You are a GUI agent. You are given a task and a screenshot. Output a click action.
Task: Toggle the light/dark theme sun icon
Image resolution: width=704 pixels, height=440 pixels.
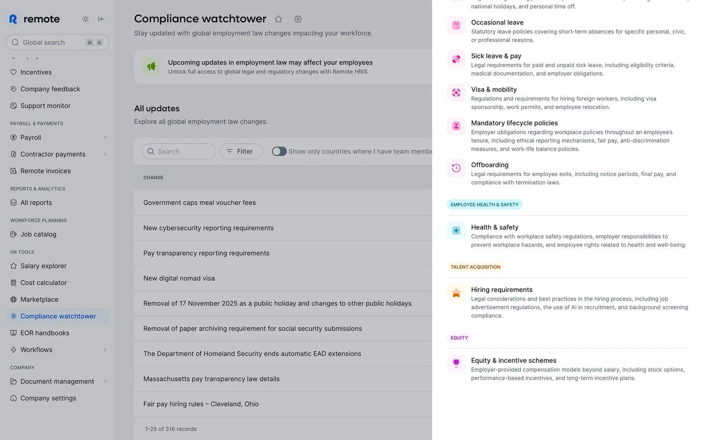[x=85, y=19]
